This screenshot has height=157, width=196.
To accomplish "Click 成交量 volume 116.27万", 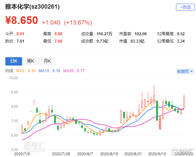I will (105, 34).
